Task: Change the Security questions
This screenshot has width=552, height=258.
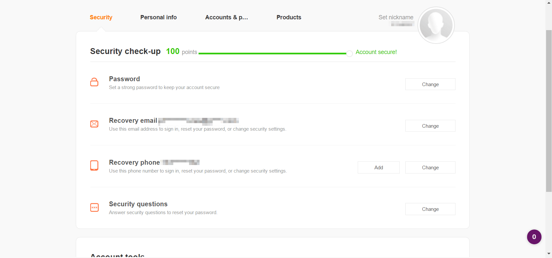Action: click(x=430, y=209)
